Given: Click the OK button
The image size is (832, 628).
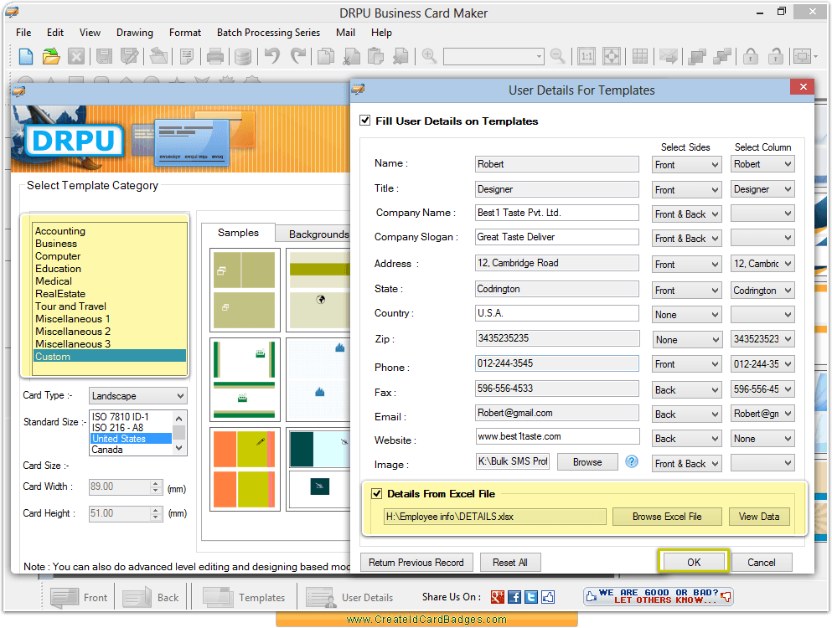Looking at the screenshot, I should point(694,562).
